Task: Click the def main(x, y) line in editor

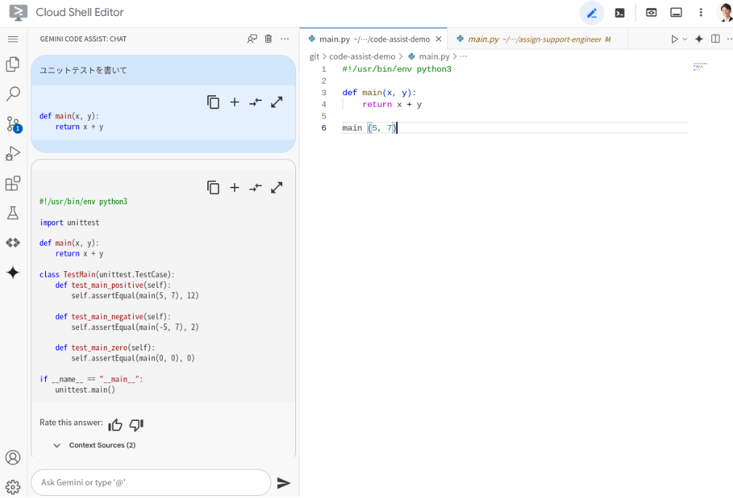Action: point(379,92)
